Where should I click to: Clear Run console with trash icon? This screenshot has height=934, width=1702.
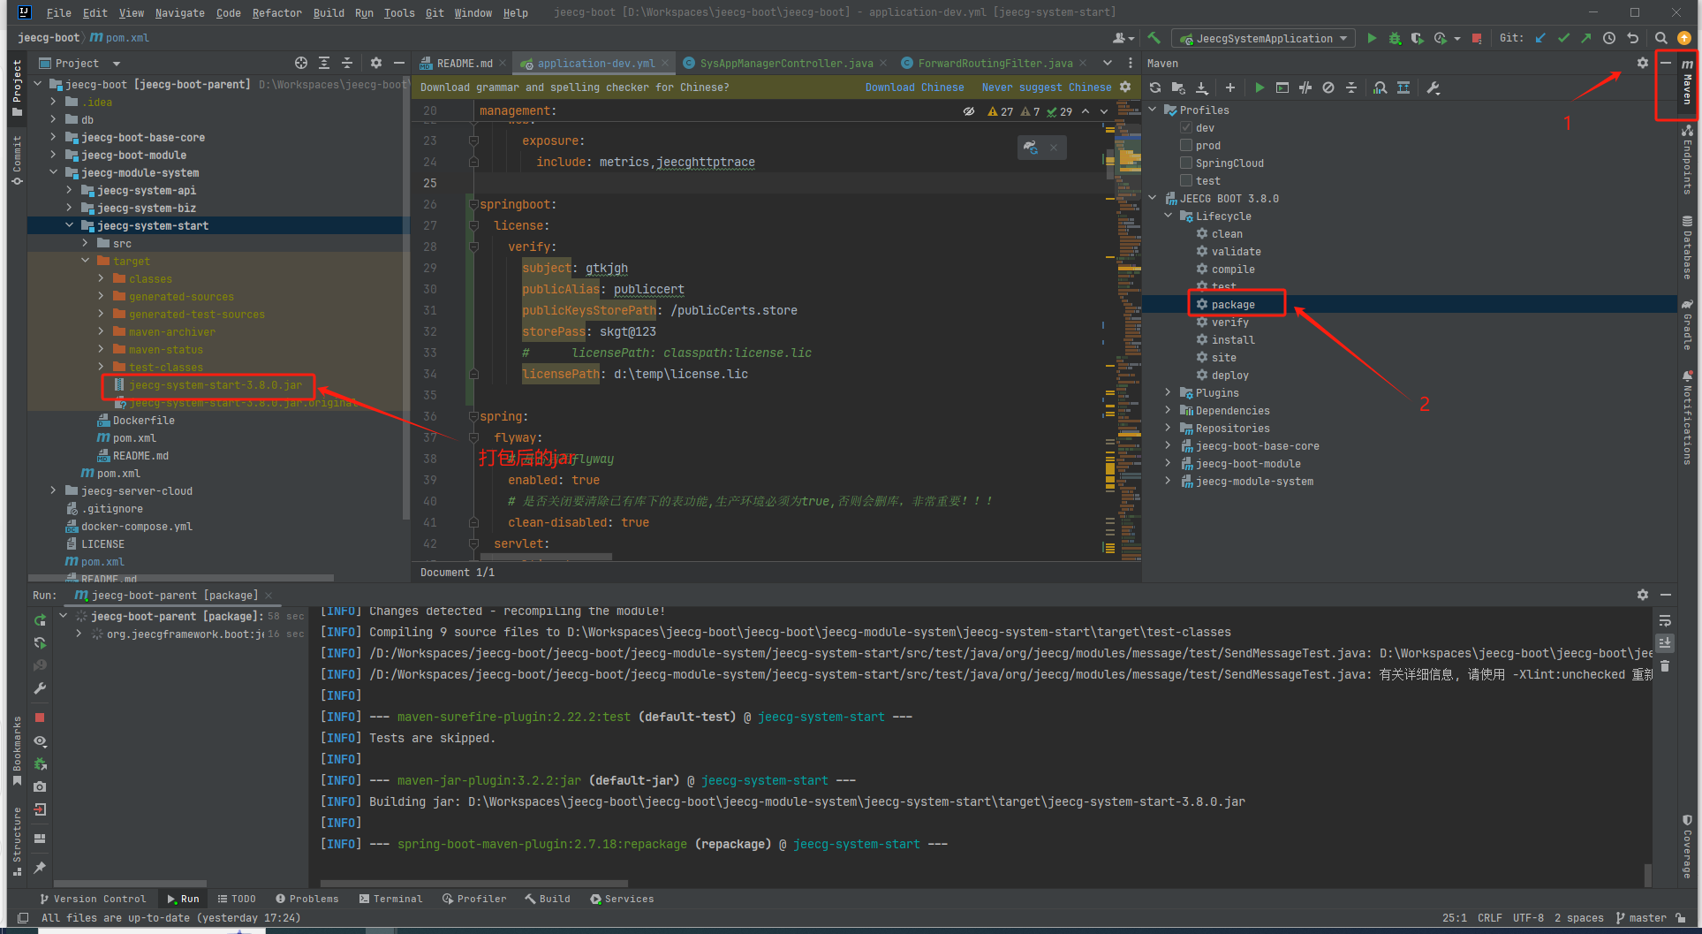1665,665
